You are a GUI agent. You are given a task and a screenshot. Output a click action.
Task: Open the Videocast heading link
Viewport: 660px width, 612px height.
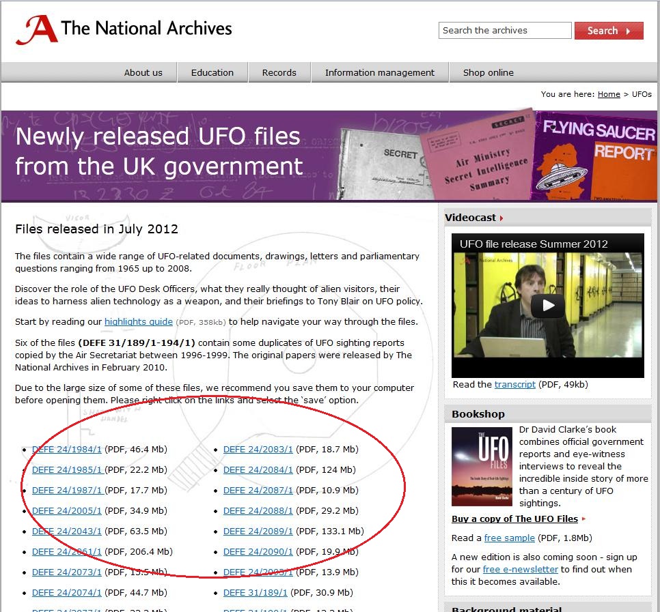(x=473, y=218)
